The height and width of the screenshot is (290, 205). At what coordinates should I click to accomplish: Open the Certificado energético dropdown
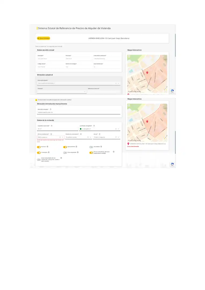click(x=118, y=129)
